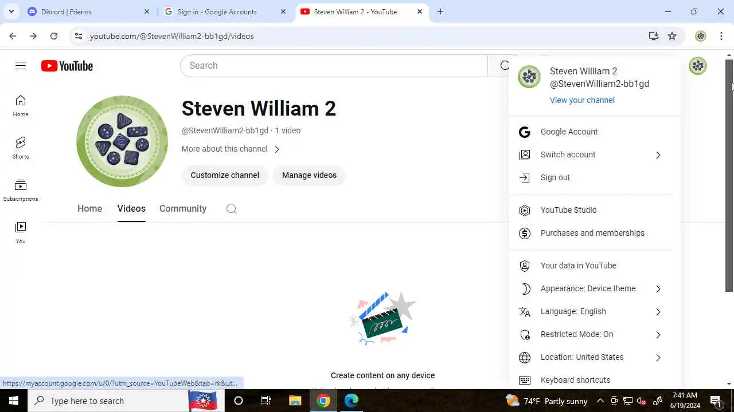Reload the current page
734x412 pixels.
tap(54, 36)
